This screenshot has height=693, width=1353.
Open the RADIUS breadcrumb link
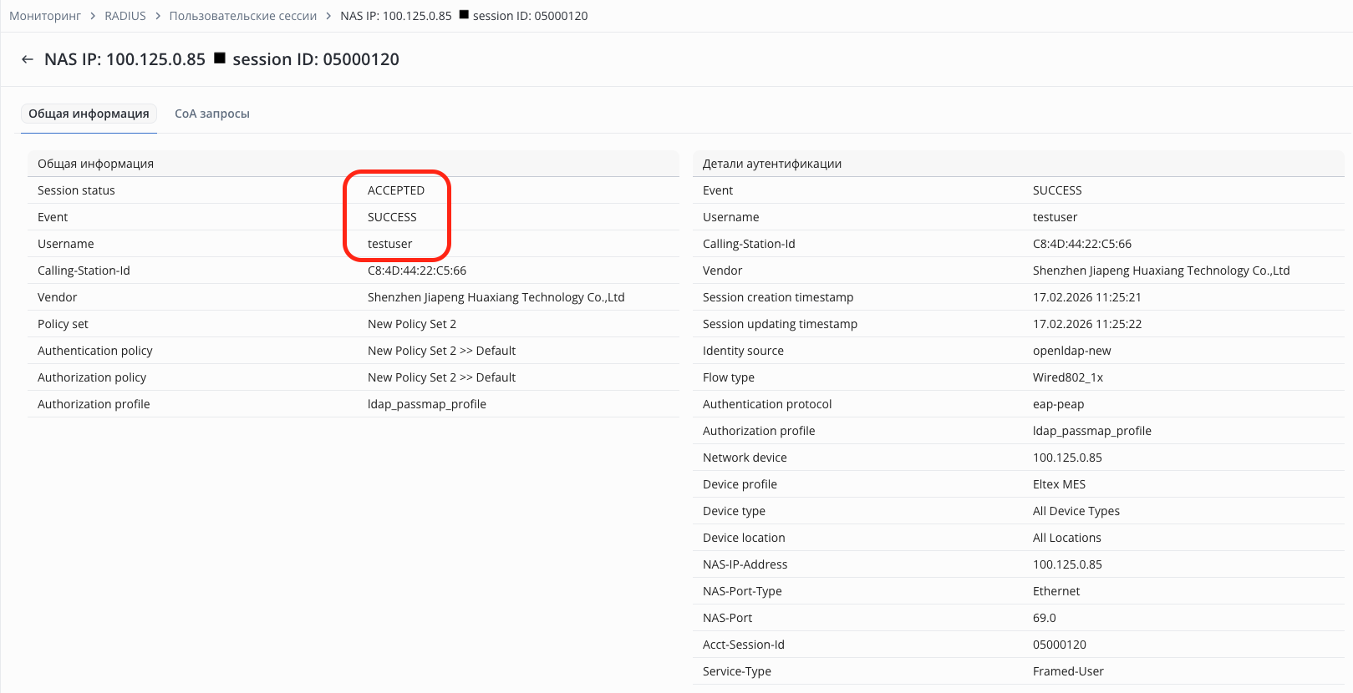(x=125, y=16)
